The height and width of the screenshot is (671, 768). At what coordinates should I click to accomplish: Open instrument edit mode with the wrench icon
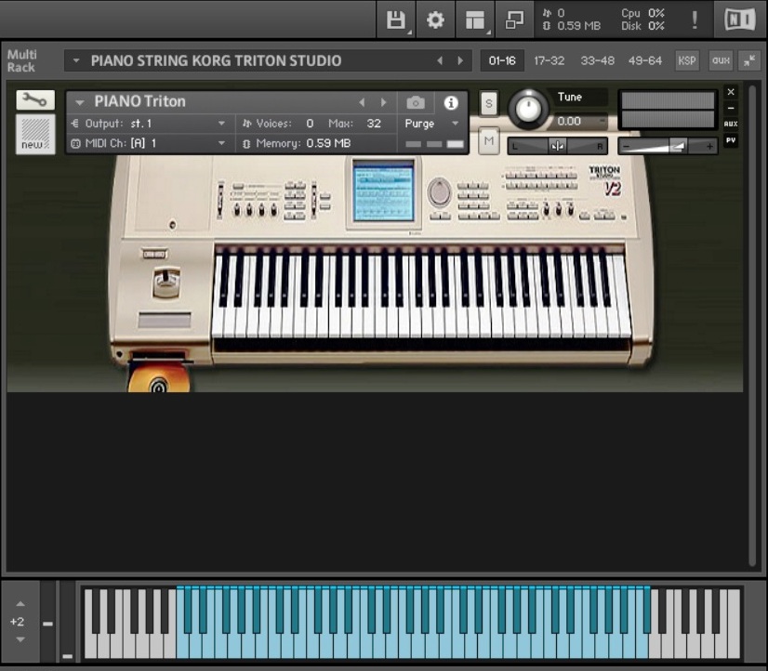(34, 99)
